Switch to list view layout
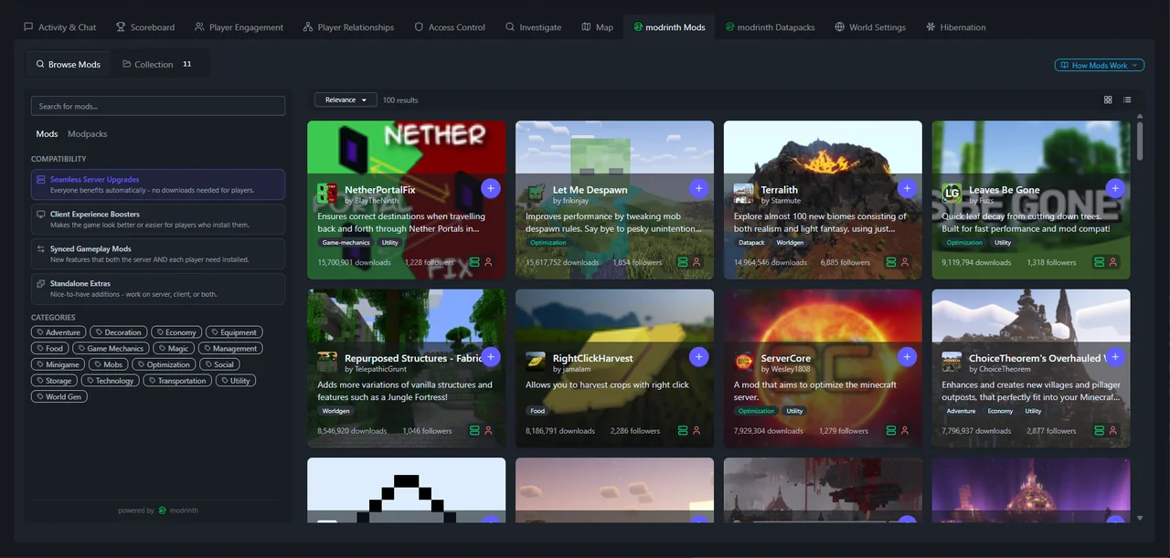Image resolution: width=1170 pixels, height=558 pixels. (x=1127, y=100)
